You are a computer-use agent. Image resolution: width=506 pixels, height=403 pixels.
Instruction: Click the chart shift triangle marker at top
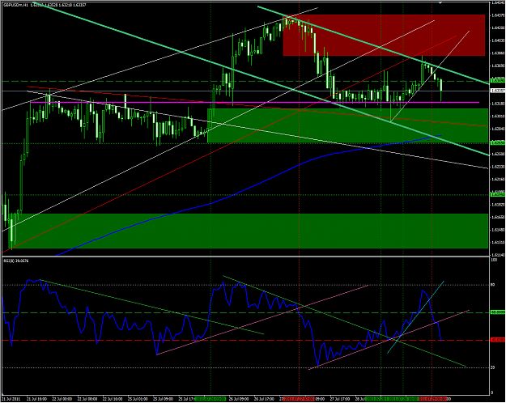pos(440,2)
